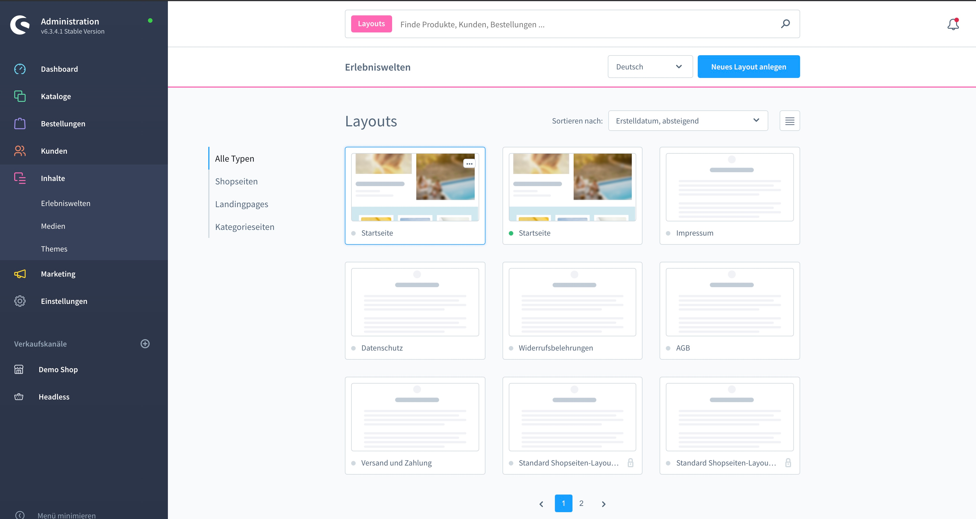This screenshot has width=976, height=519.
Task: Open the active Startseite layout thumbnail
Action: point(572,187)
